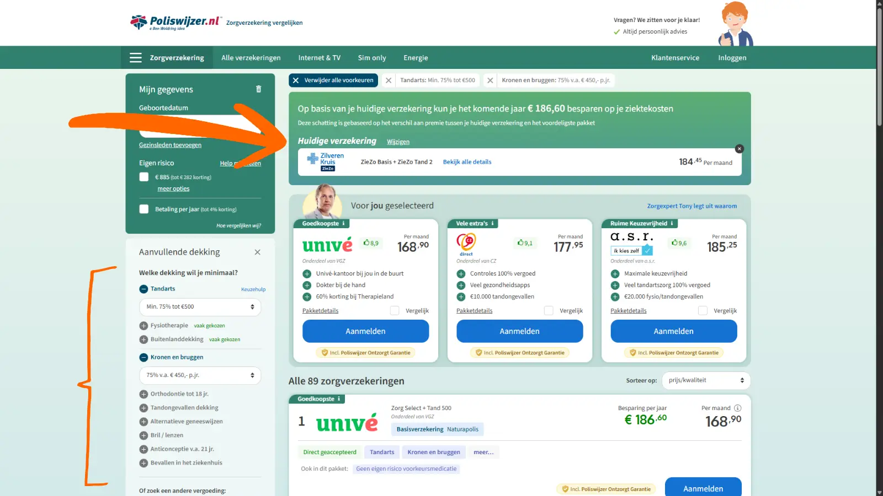Open Zorgverzekering menu item
The width and height of the screenshot is (883, 496).
point(177,58)
